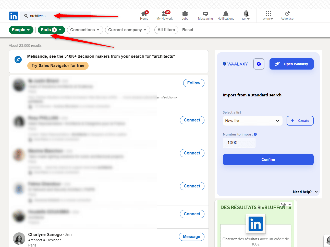Click the My Network notification badge 45
The height and width of the screenshot is (247, 330).
tap(168, 12)
